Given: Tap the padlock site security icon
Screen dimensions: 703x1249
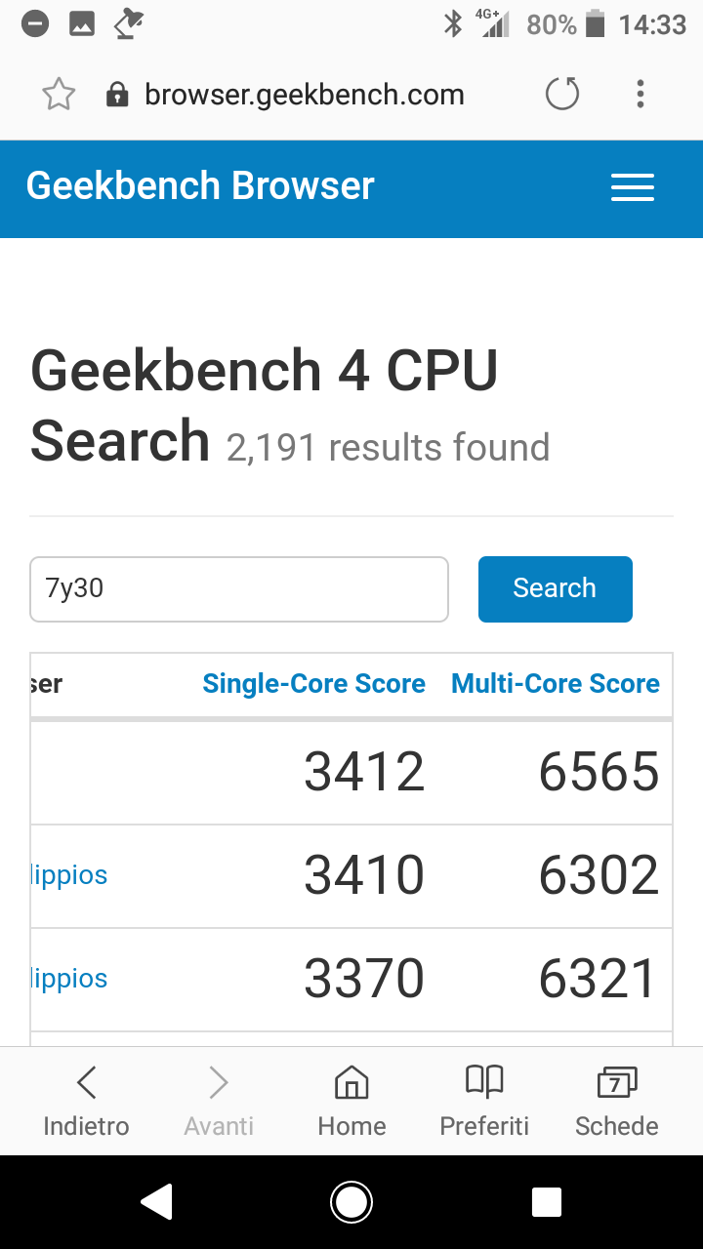Looking at the screenshot, I should (117, 95).
